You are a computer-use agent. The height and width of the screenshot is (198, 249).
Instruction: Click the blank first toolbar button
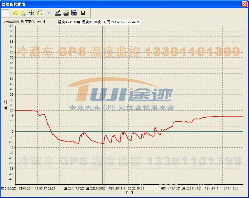click(x=6, y=13)
